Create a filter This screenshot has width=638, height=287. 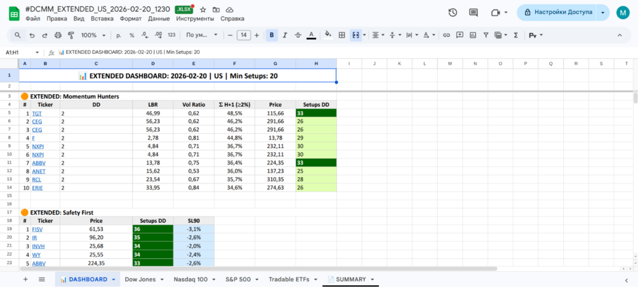[486, 36]
